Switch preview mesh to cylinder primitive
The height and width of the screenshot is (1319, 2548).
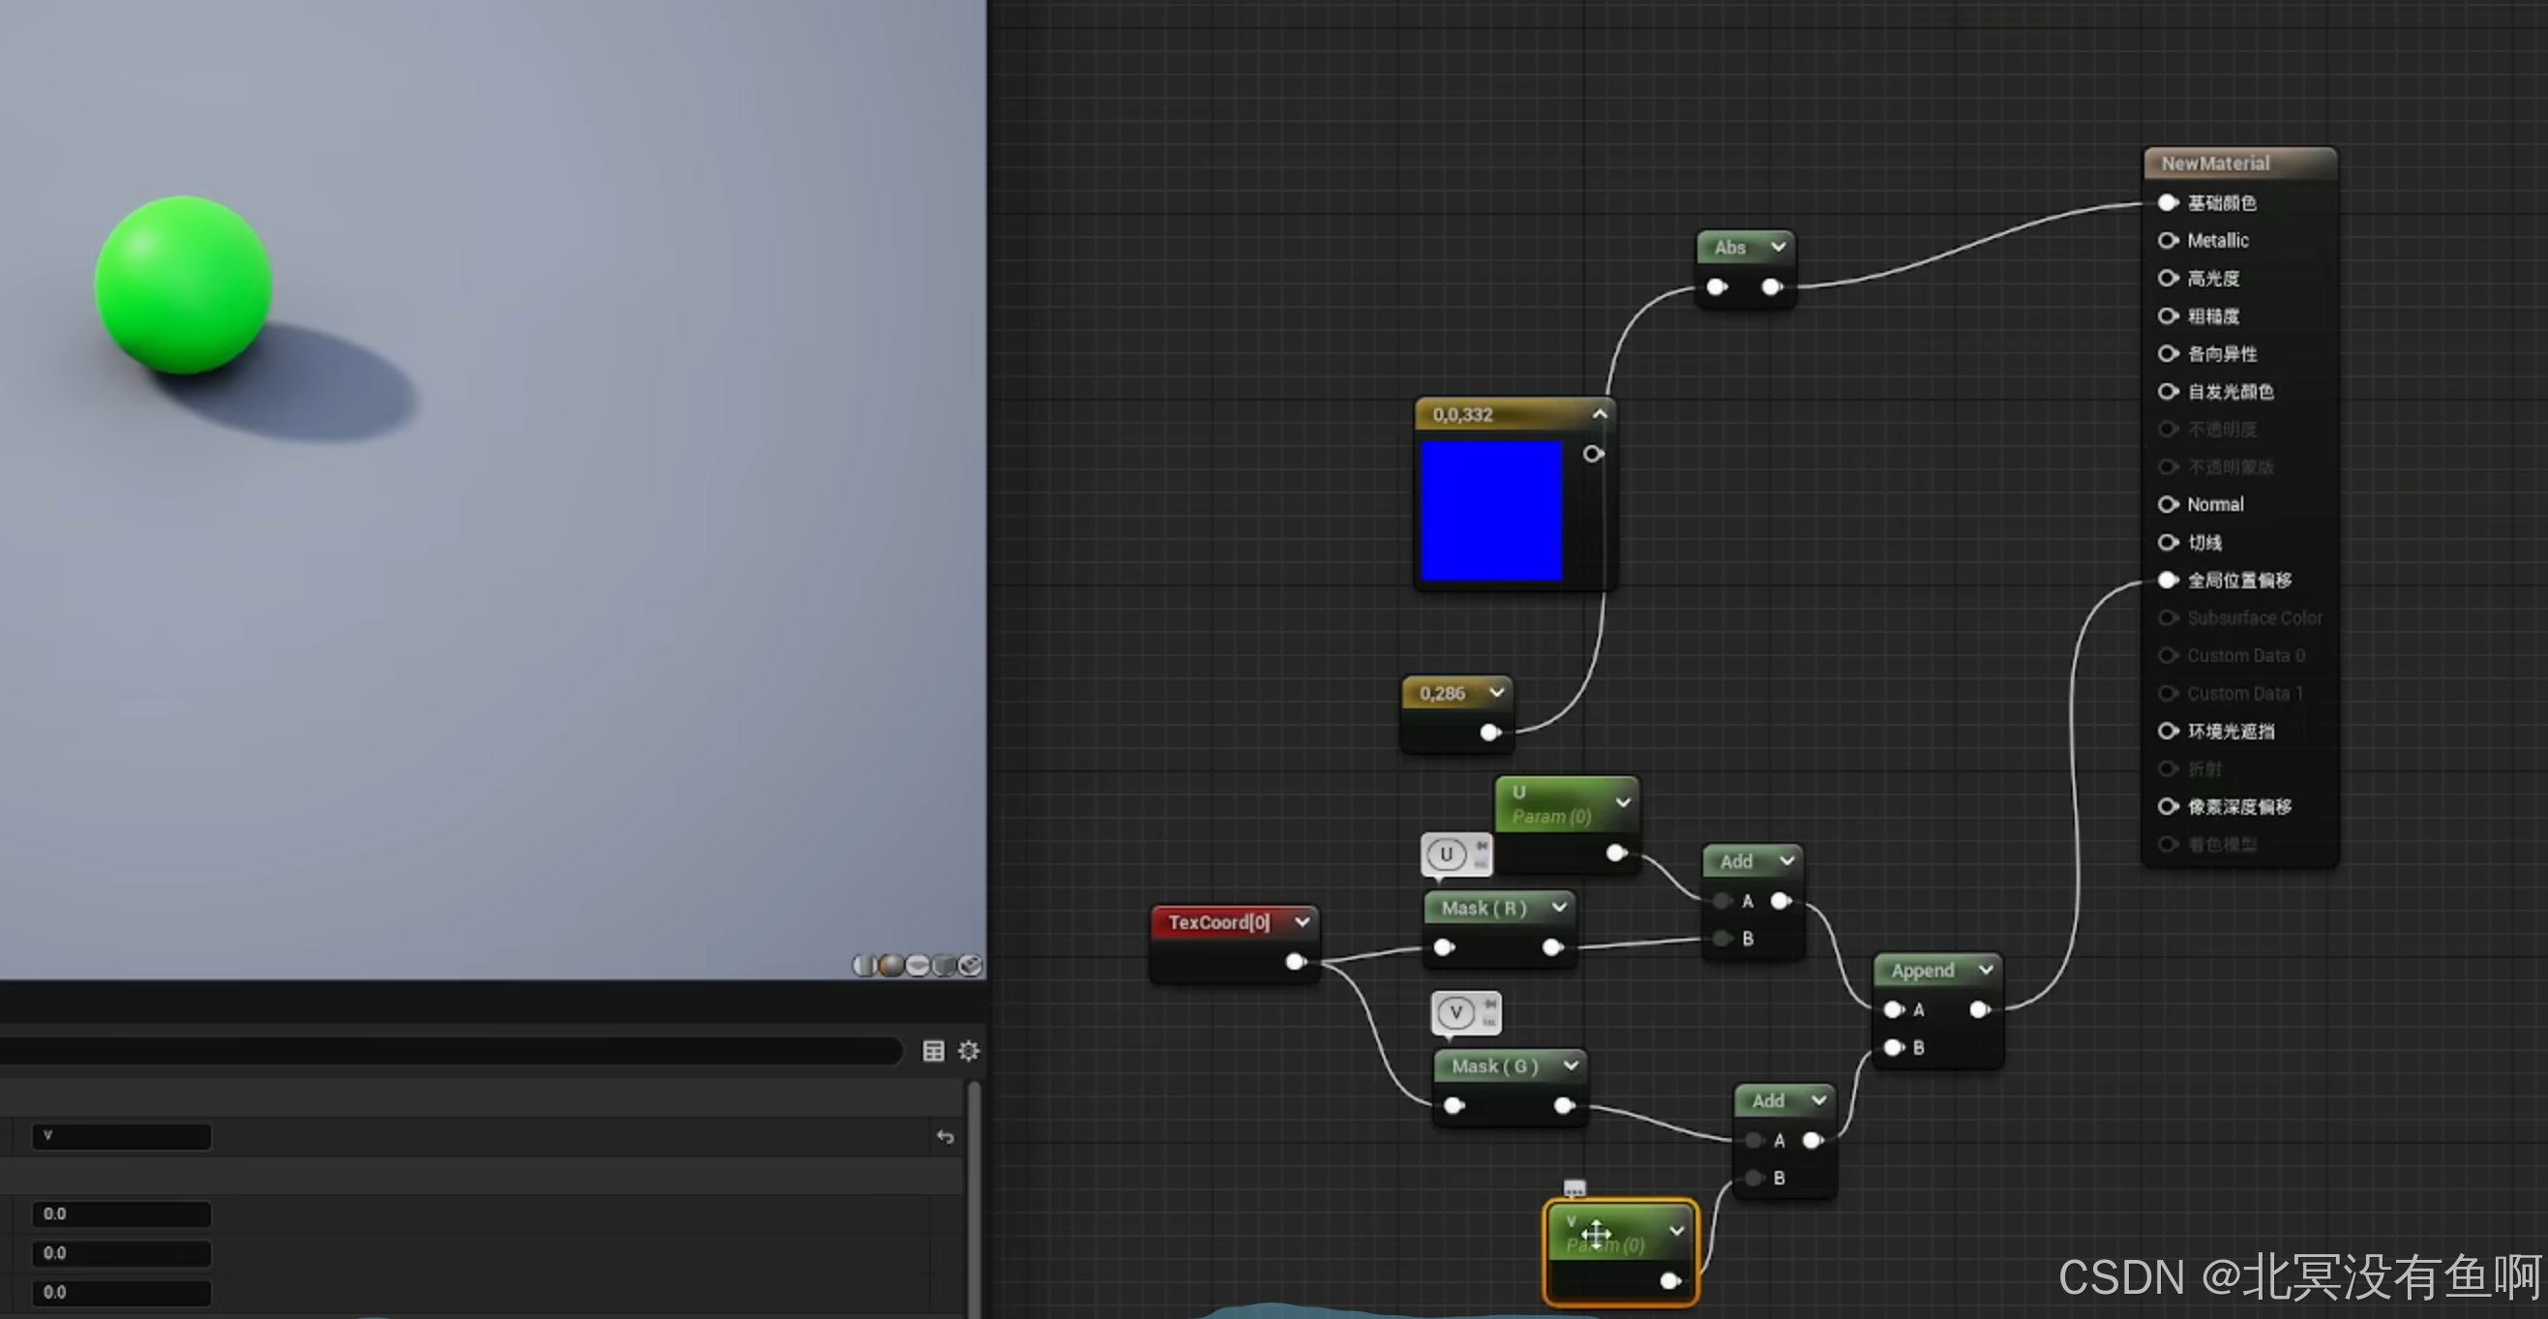(864, 965)
